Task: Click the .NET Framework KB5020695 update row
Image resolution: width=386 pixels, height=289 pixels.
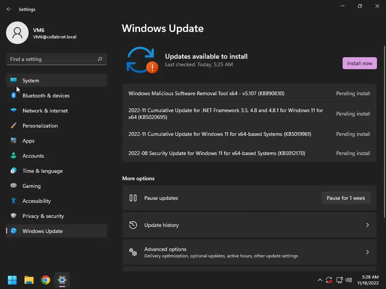Action: [x=250, y=114]
